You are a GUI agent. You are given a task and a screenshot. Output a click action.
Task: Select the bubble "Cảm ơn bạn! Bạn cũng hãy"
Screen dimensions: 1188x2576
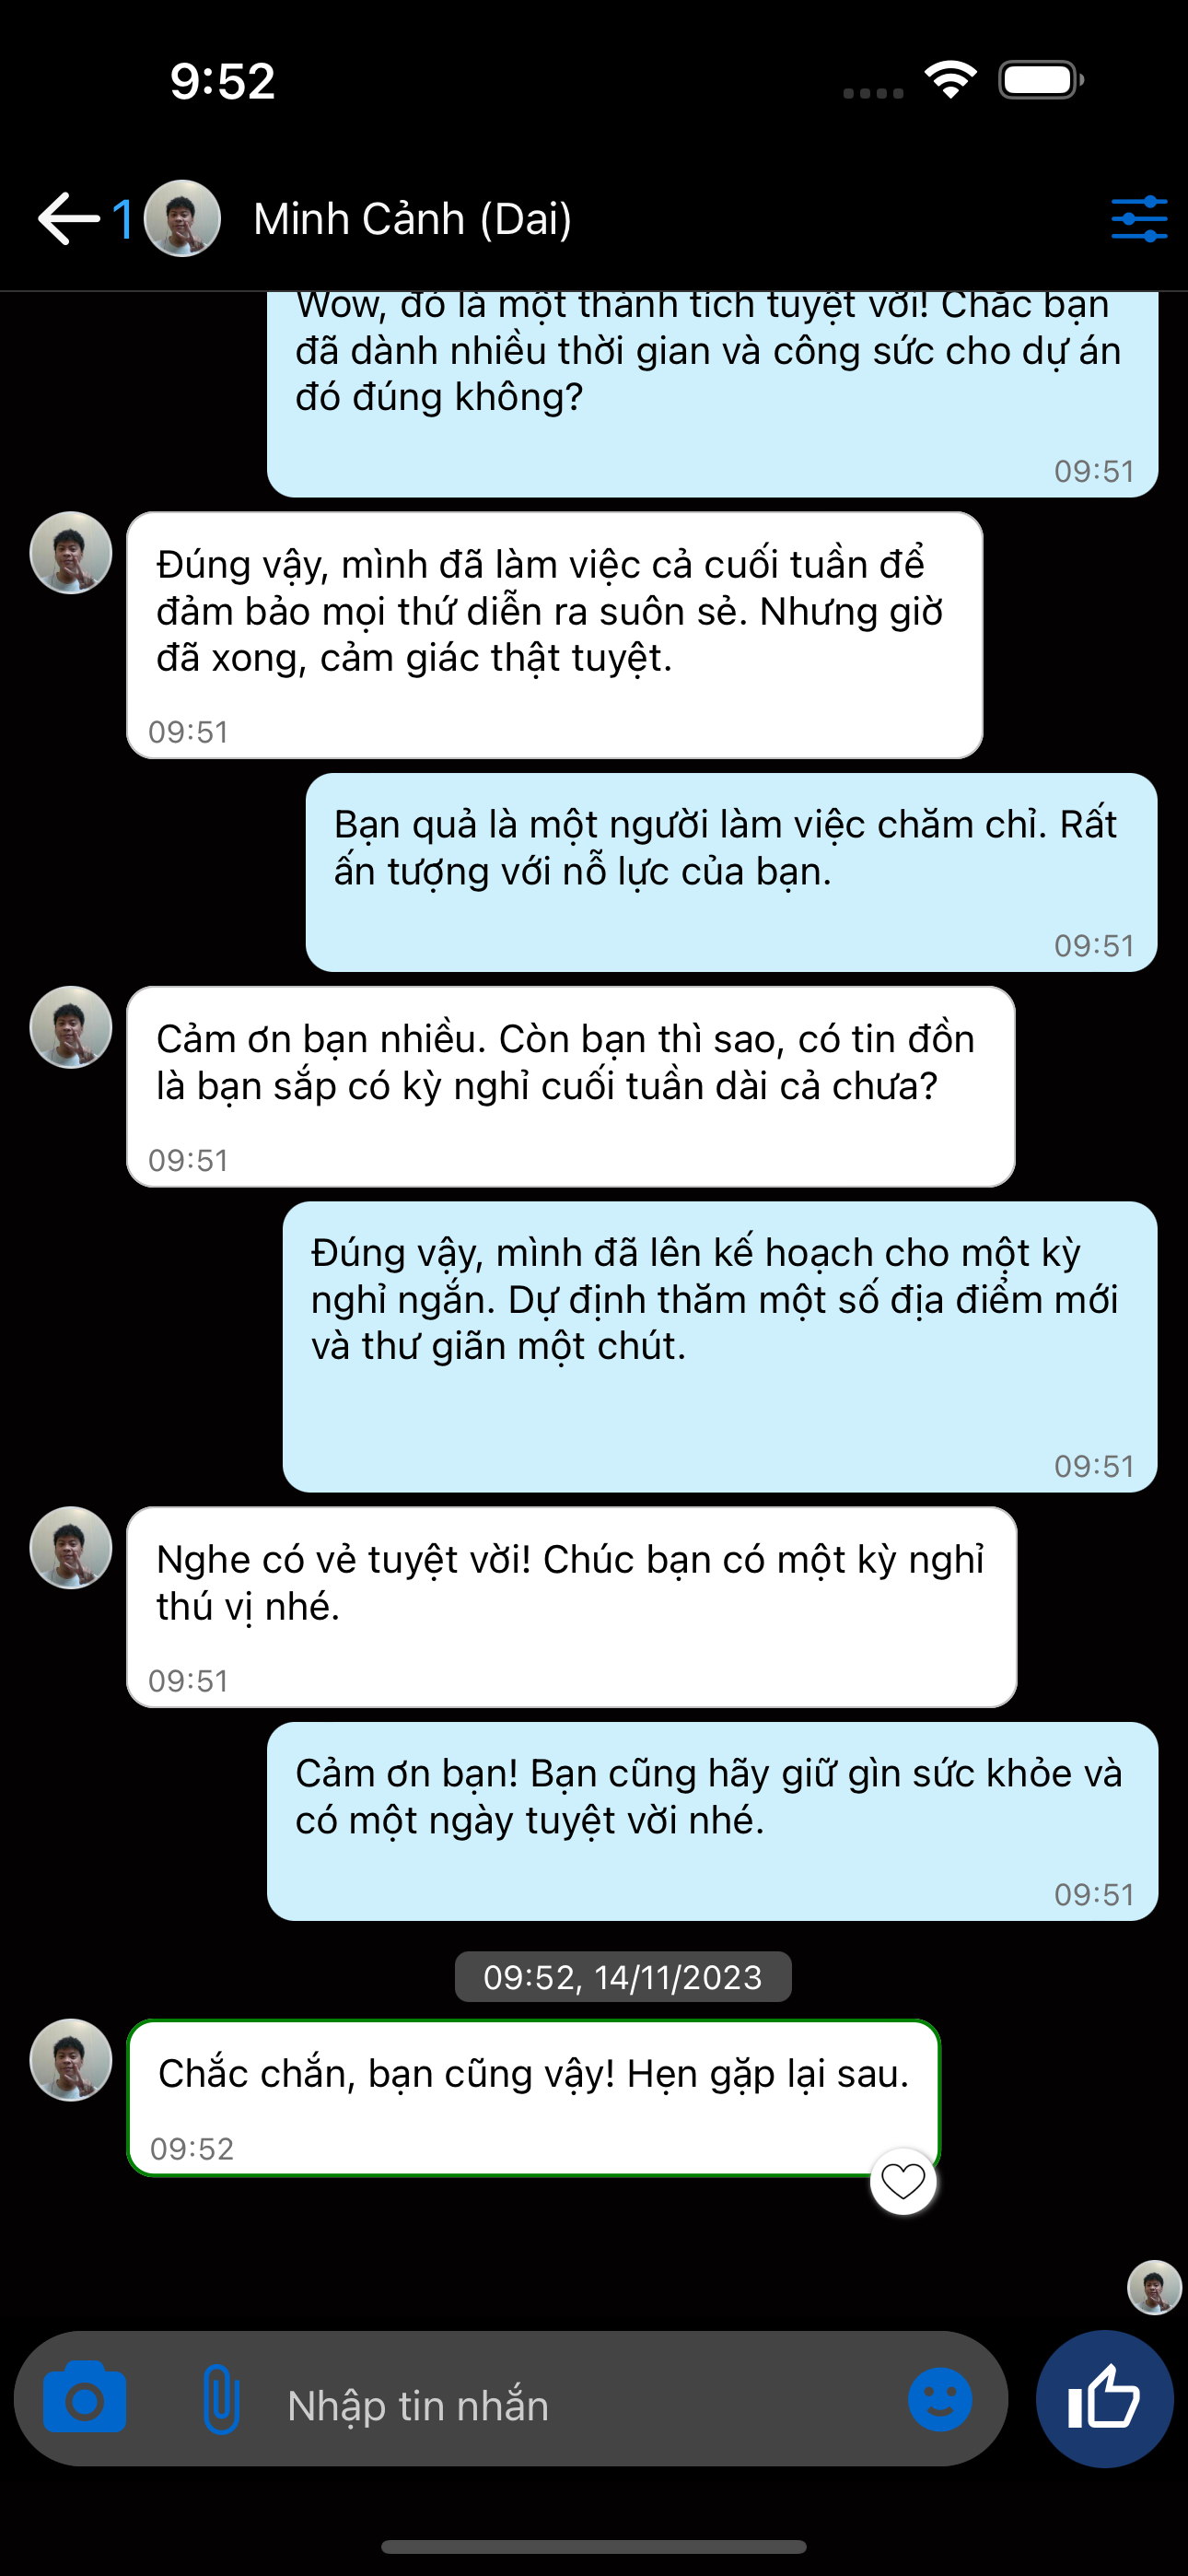[x=712, y=1821]
